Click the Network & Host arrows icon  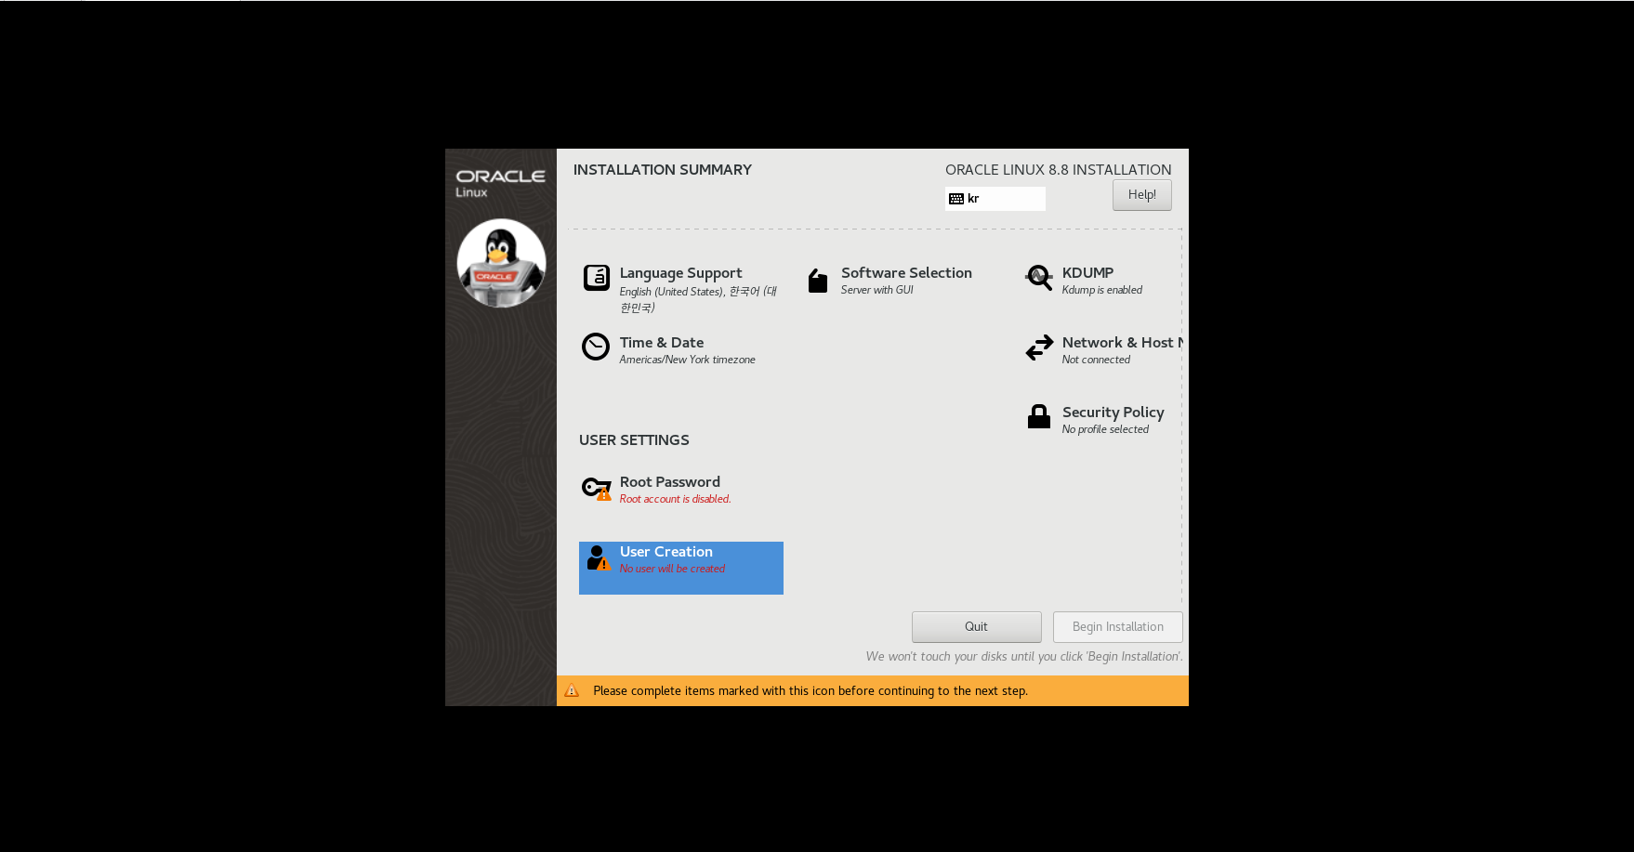tap(1039, 347)
